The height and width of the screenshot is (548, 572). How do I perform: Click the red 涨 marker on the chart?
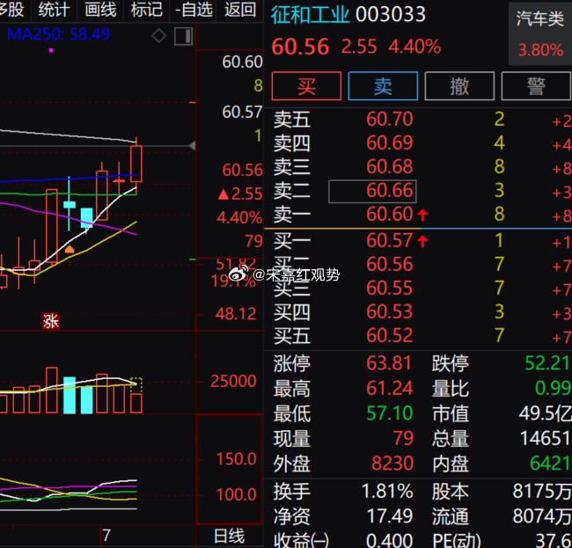tap(51, 321)
